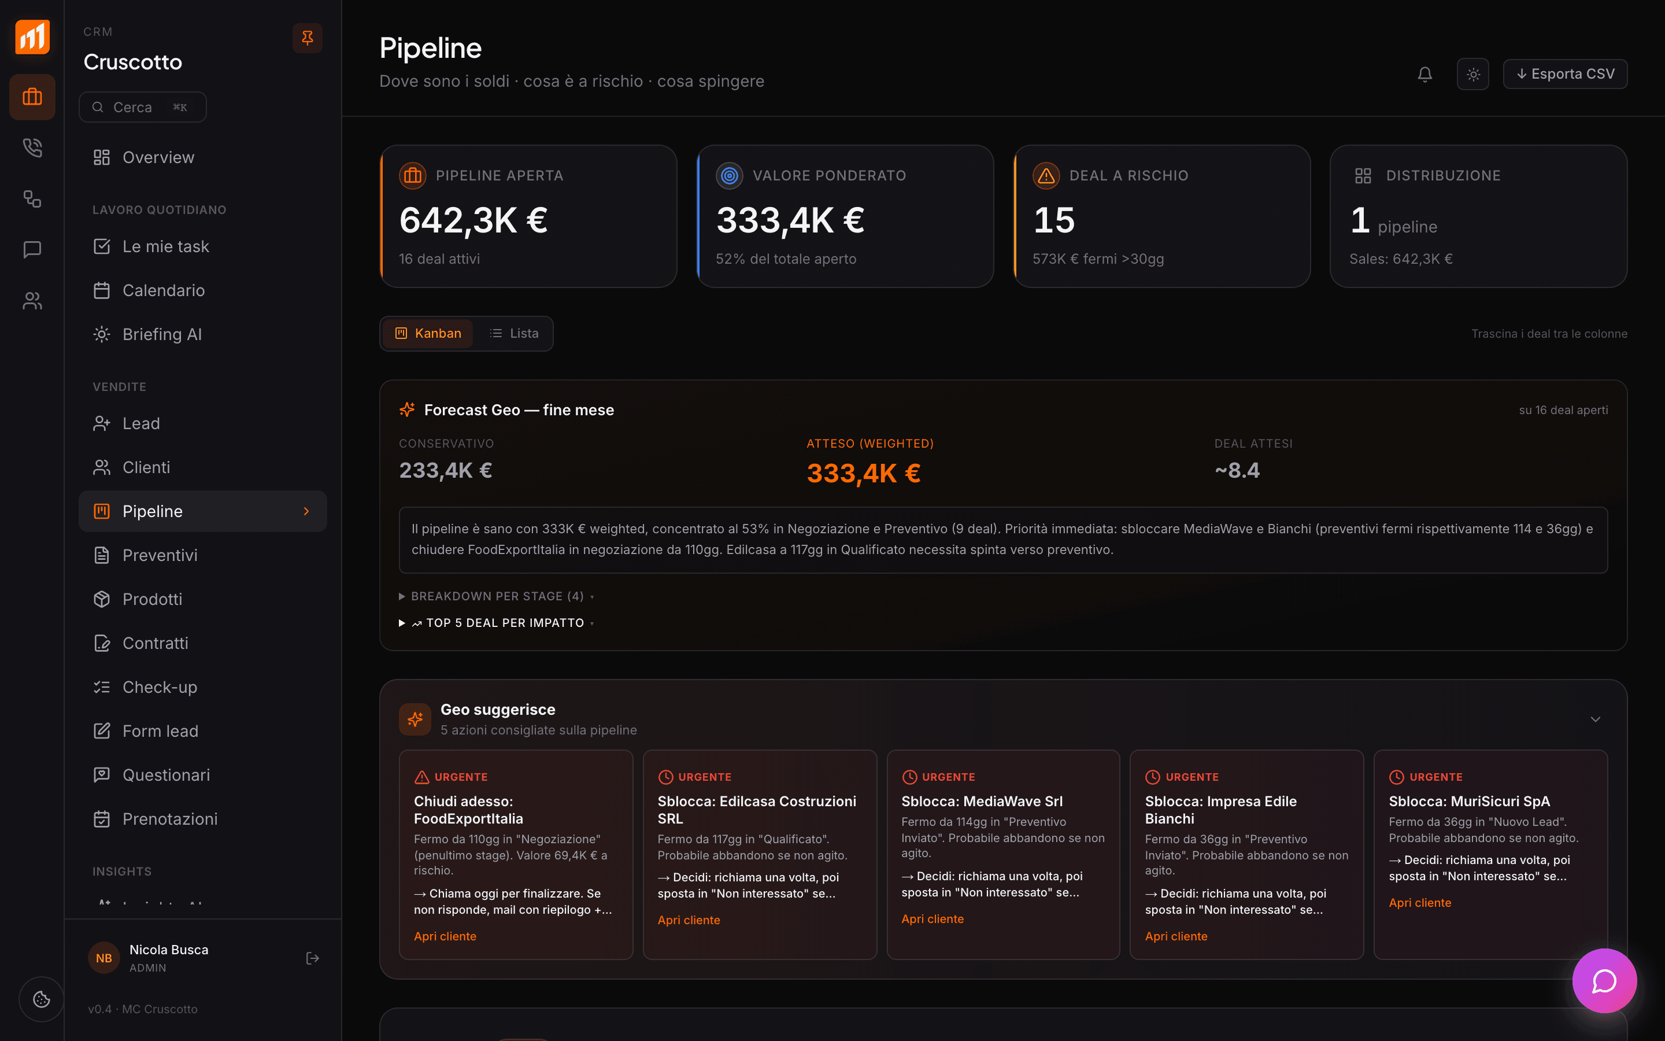
Task: Click 'Sales: 642,3K €' distribution text
Action: 1401,260
